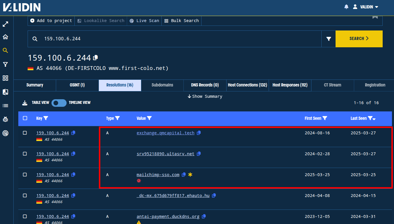Screen dimensions: 394x224
Task: Open the Host Responses (112) tab
Action: [290, 85]
